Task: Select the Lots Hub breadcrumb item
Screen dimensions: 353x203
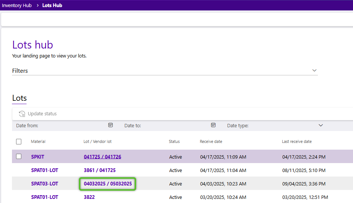Action: pos(52,6)
